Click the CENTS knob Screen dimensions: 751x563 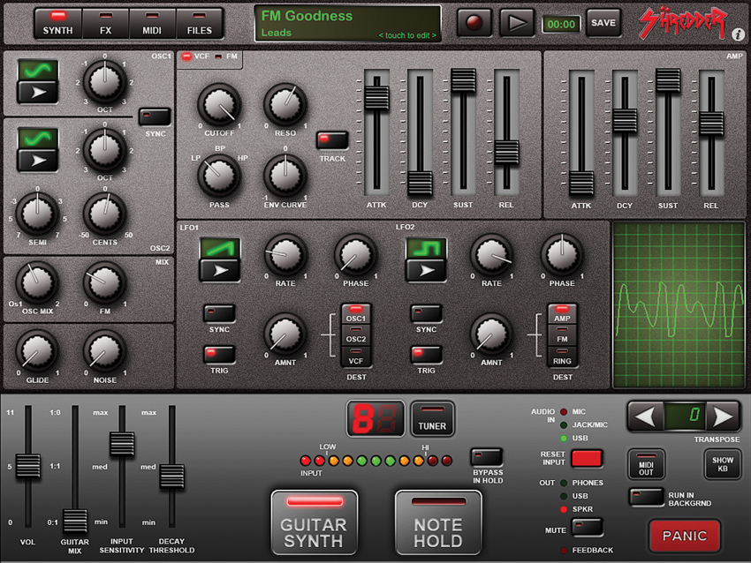105,214
